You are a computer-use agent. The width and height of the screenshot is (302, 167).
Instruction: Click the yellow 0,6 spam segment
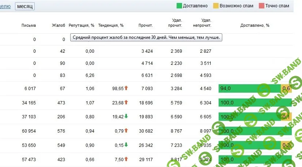(x=286, y=89)
